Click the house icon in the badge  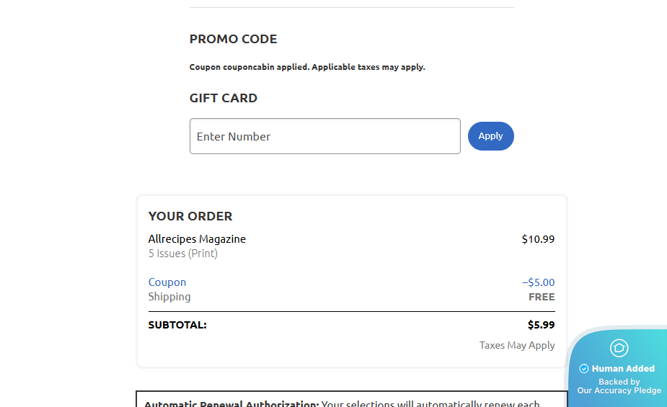[x=619, y=348]
